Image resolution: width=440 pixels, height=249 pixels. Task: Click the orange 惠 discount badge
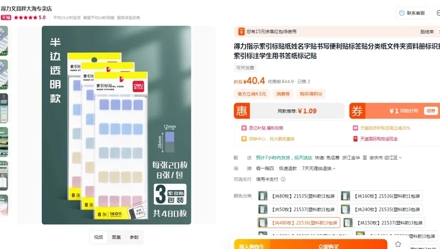pos(241,111)
